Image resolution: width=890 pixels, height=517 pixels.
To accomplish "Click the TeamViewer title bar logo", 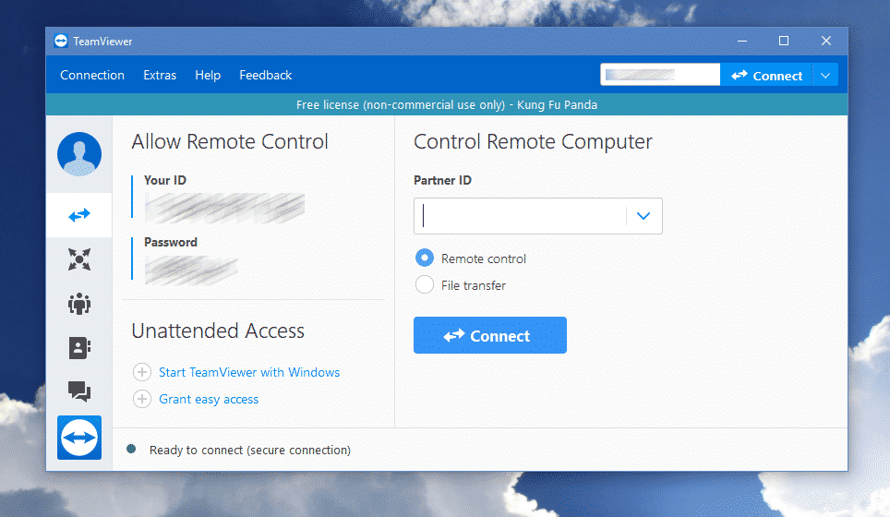I will [61, 41].
